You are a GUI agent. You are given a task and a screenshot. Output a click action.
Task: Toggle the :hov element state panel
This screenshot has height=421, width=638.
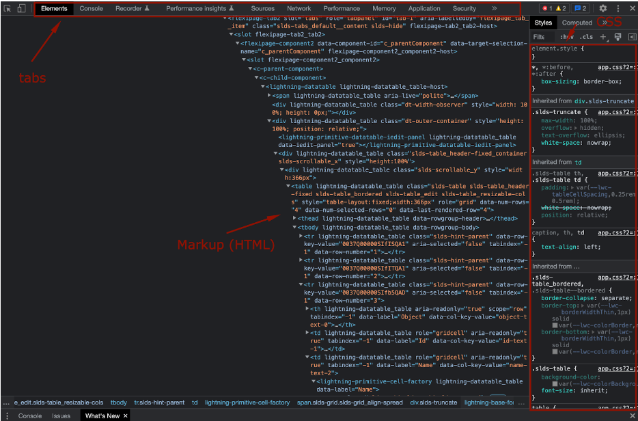click(x=566, y=37)
